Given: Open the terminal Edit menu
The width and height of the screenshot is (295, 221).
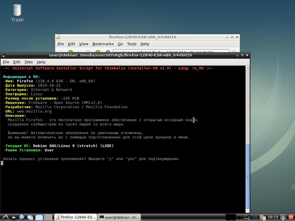Looking at the screenshot, I should pyautogui.click(x=17, y=62).
